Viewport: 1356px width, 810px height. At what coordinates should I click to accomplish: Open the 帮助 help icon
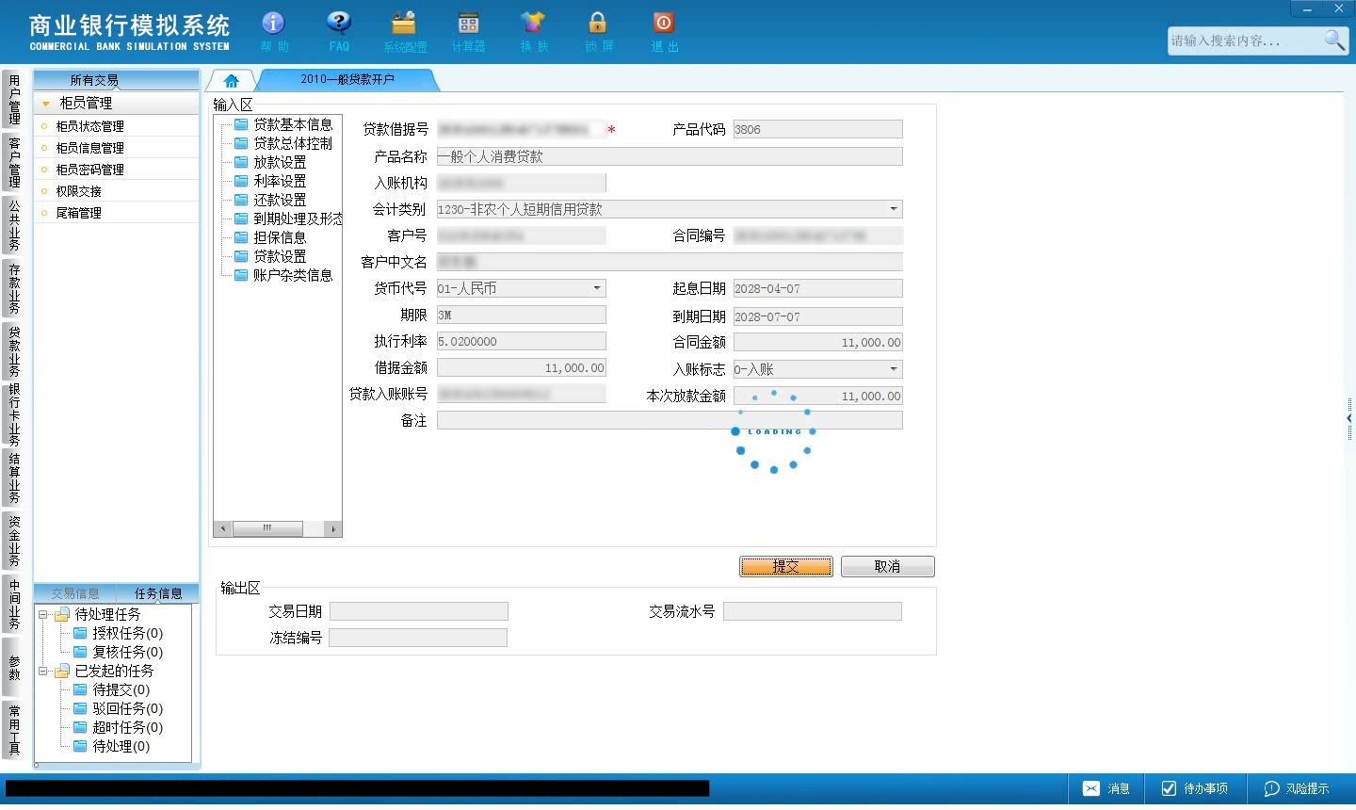tap(273, 31)
